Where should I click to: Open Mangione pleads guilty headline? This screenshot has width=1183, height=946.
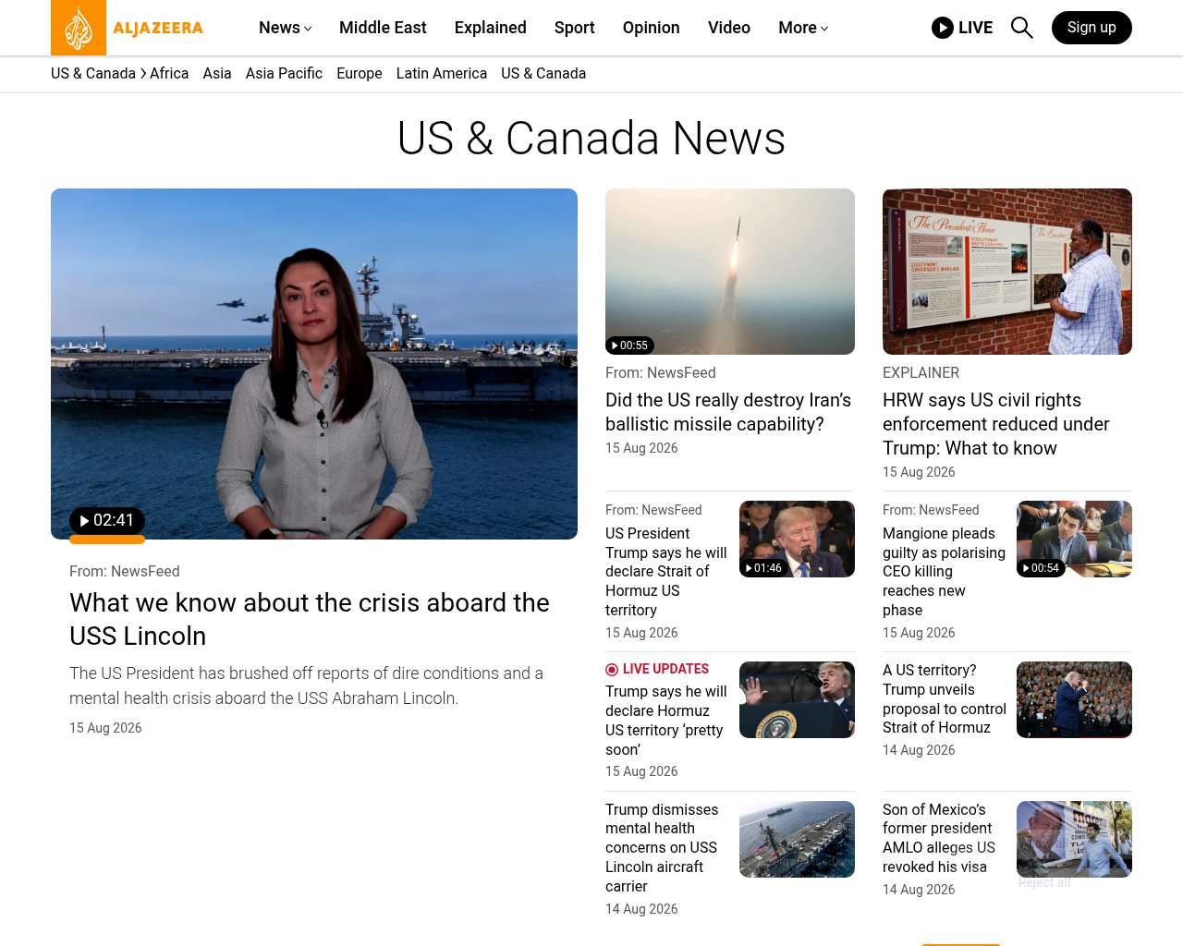(x=944, y=572)
